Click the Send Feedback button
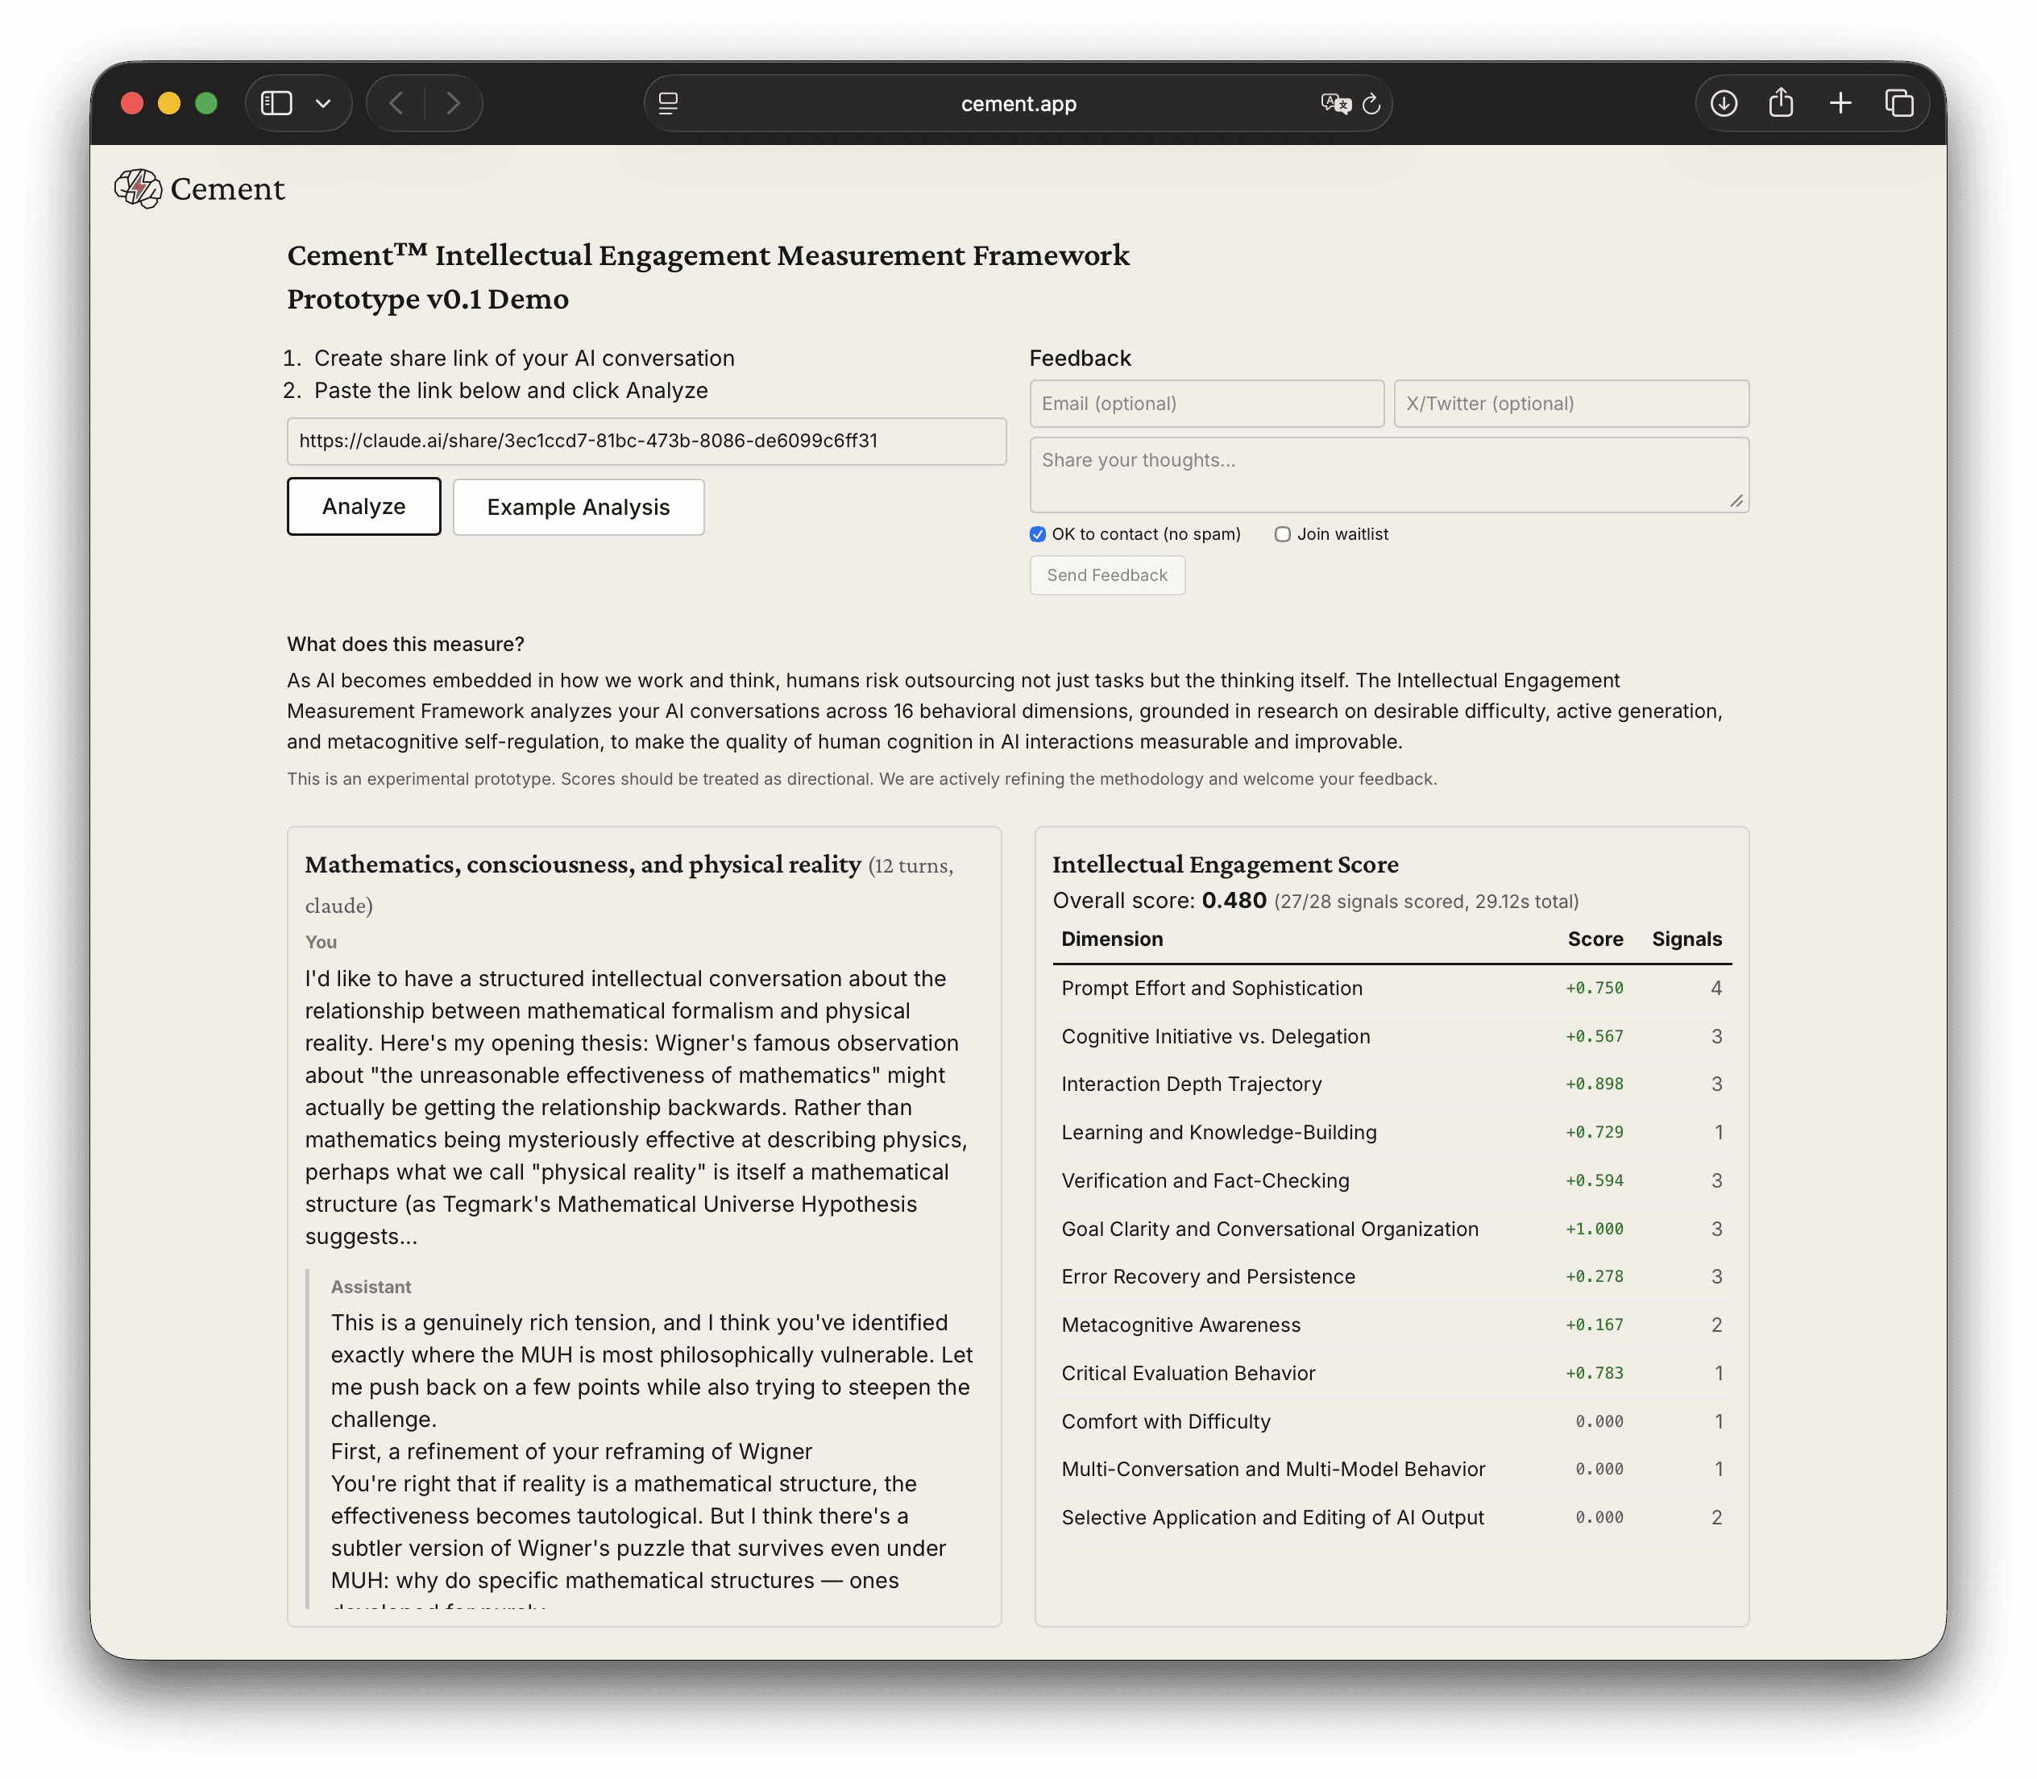This screenshot has width=2037, height=1779. tap(1107, 576)
